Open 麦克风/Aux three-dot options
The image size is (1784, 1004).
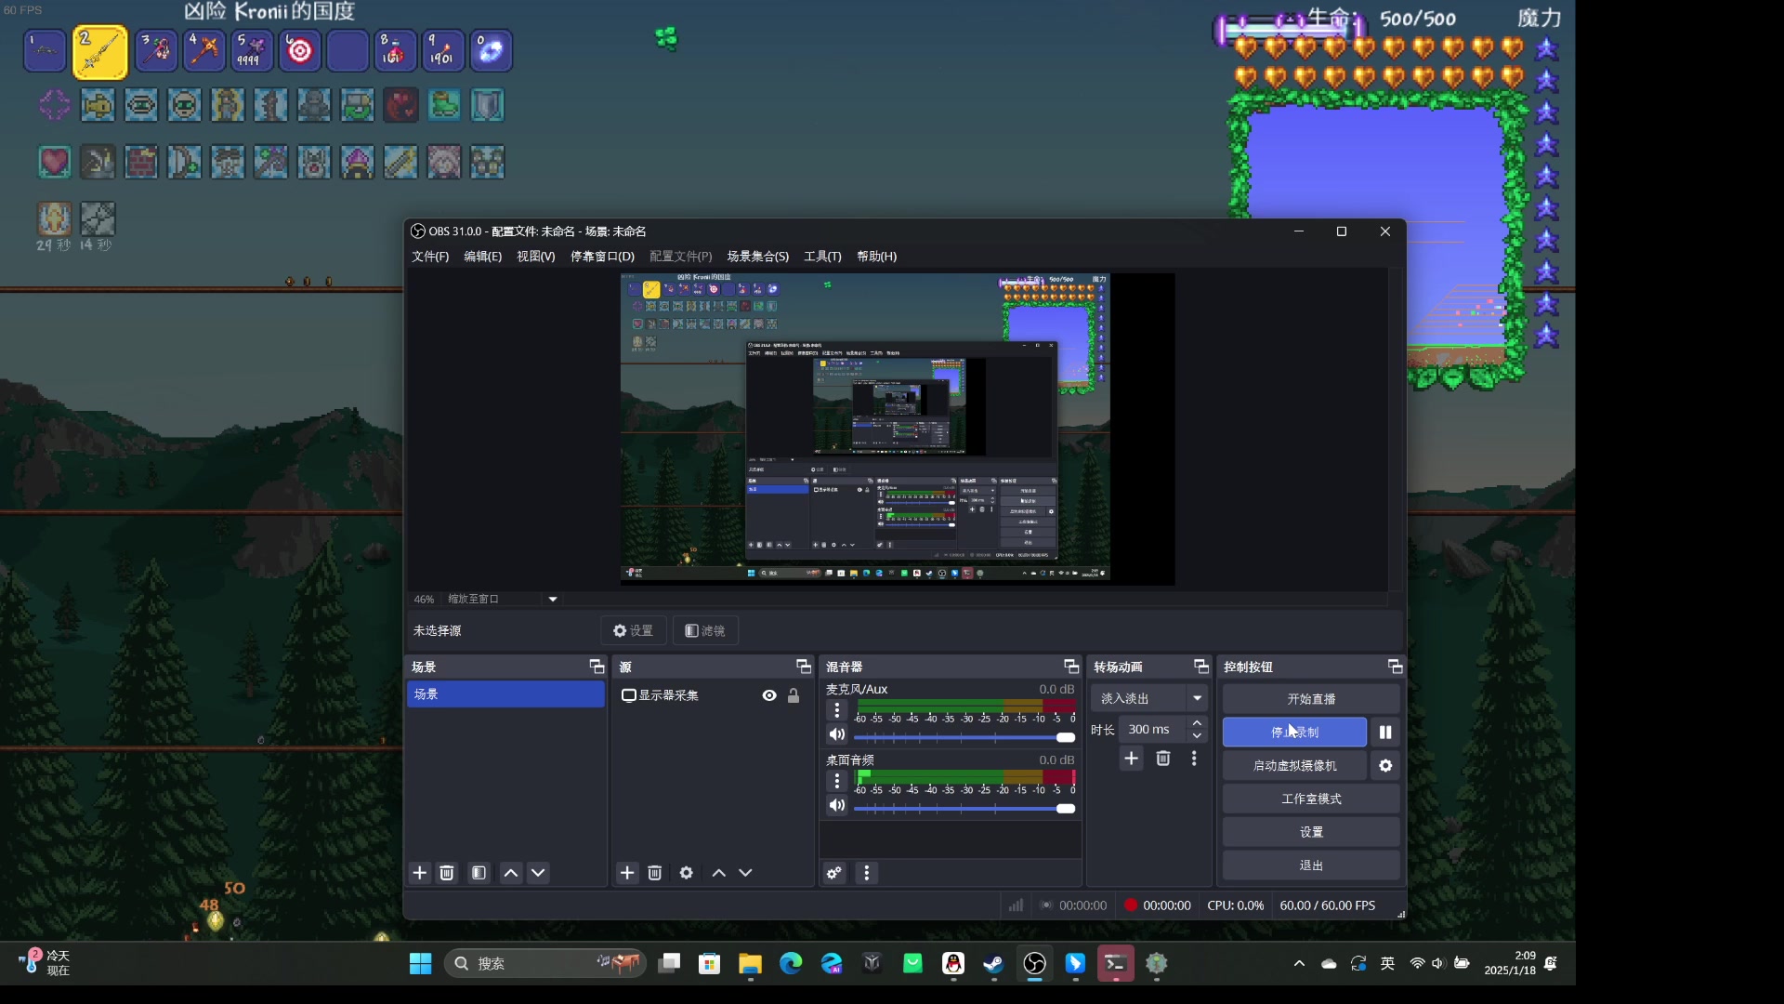pyautogui.click(x=837, y=710)
